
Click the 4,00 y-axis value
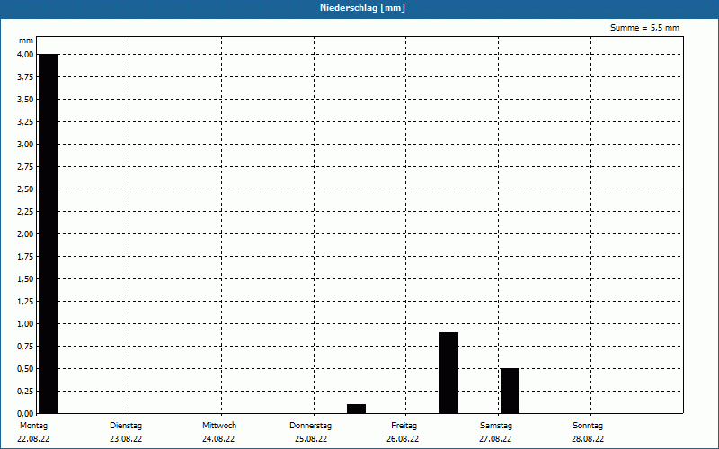pos(25,55)
